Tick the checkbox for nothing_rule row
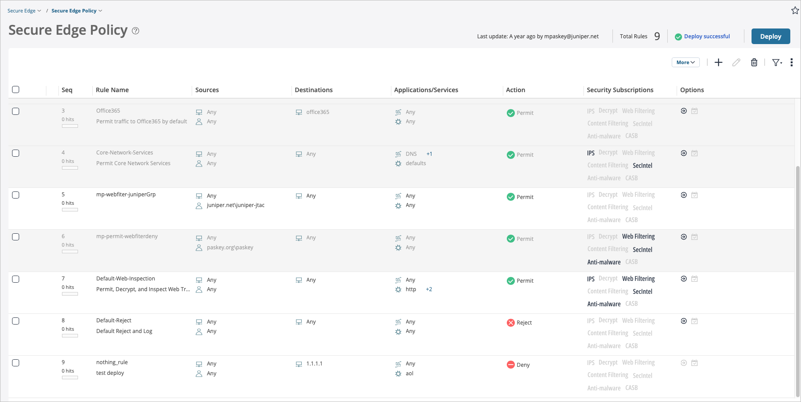 16,363
